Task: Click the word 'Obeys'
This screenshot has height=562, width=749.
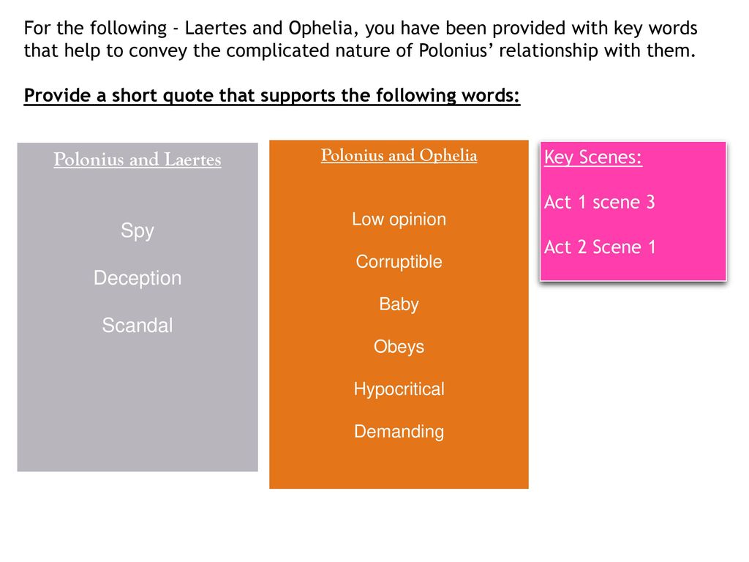Action: pos(399,346)
